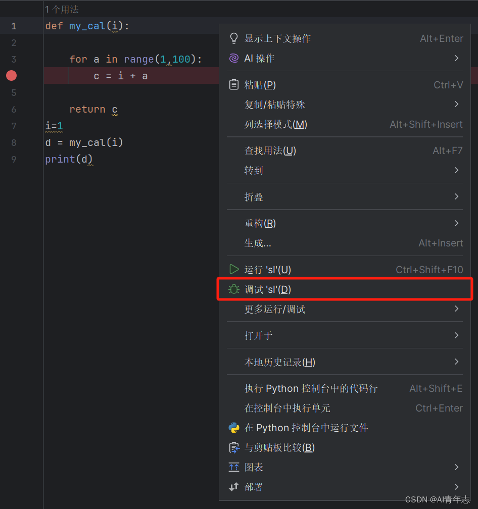This screenshot has height=509, width=478.
Task: Select 在控制台中执行单元 entry
Action: (345, 408)
